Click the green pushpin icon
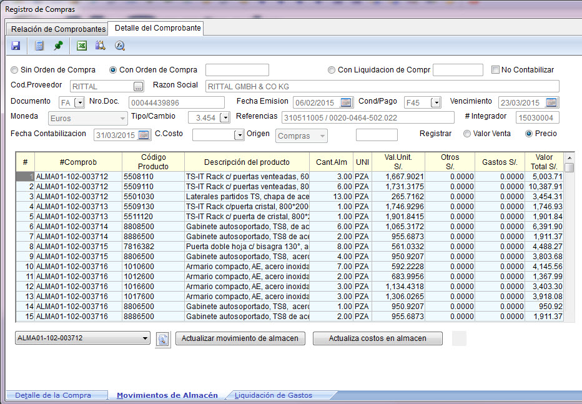Viewport: 582px width, 404px height. coord(58,46)
